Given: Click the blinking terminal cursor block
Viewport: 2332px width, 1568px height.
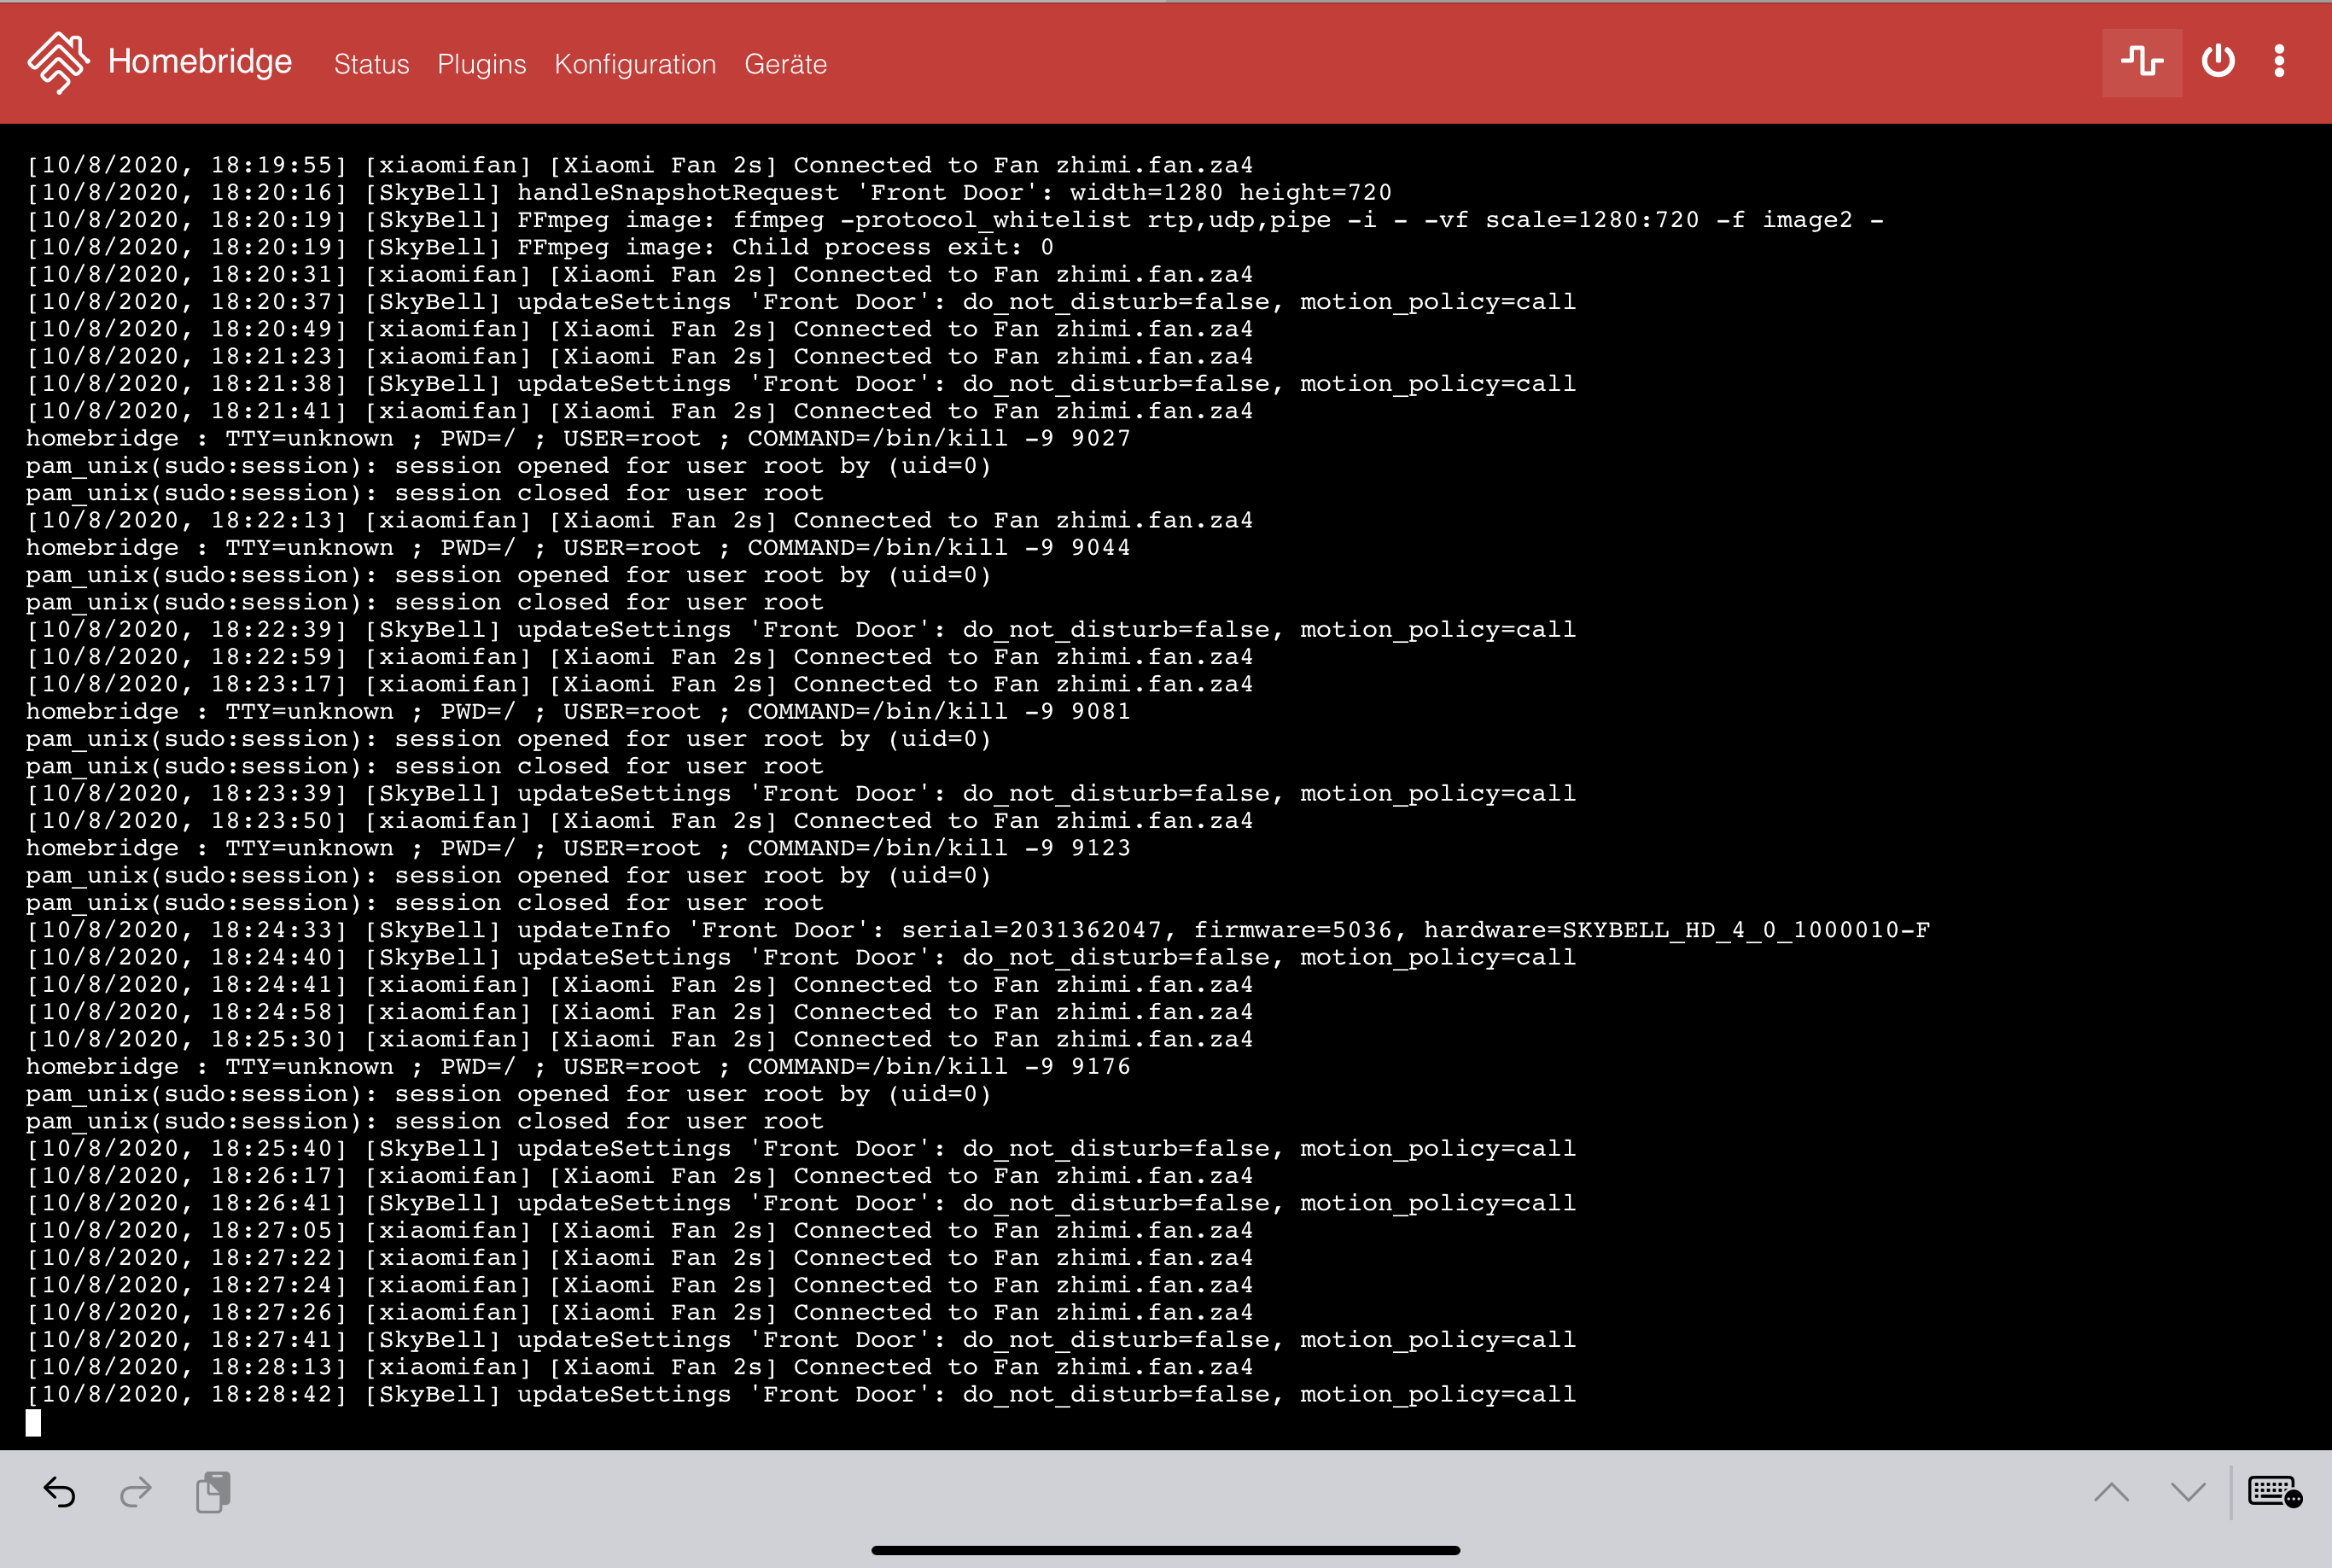Looking at the screenshot, I should (33, 1422).
